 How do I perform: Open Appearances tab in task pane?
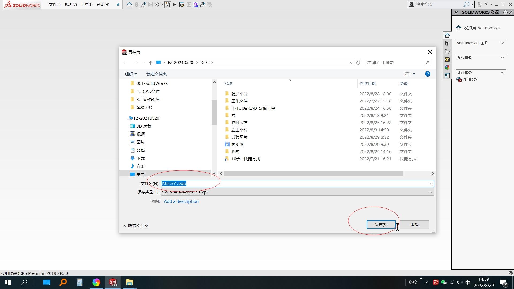tap(447, 67)
